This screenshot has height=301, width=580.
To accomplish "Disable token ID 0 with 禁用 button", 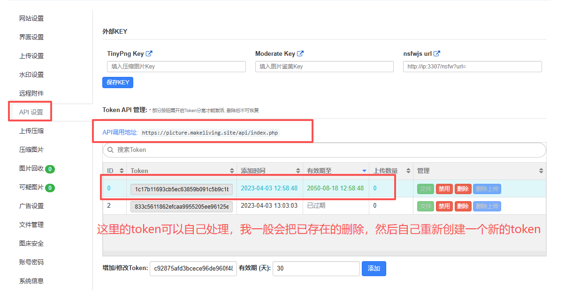I will pos(444,189).
